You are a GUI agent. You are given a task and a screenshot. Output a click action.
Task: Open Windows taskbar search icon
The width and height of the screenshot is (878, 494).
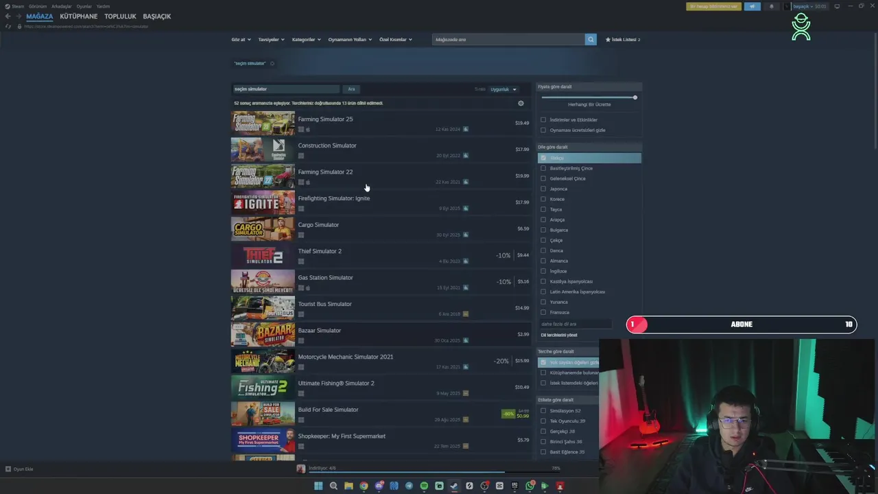[333, 486]
